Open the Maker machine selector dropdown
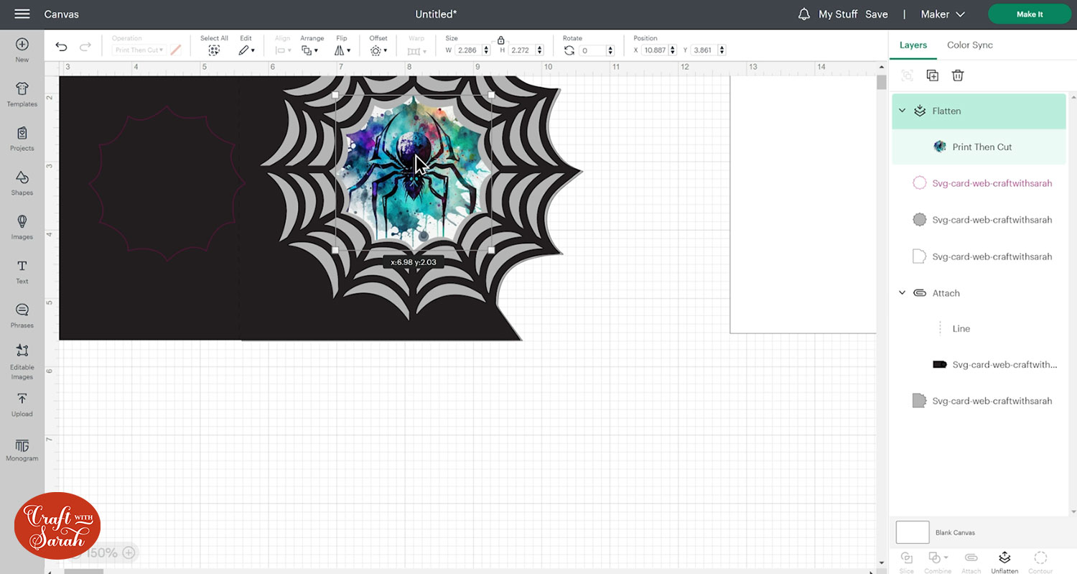 (943, 14)
